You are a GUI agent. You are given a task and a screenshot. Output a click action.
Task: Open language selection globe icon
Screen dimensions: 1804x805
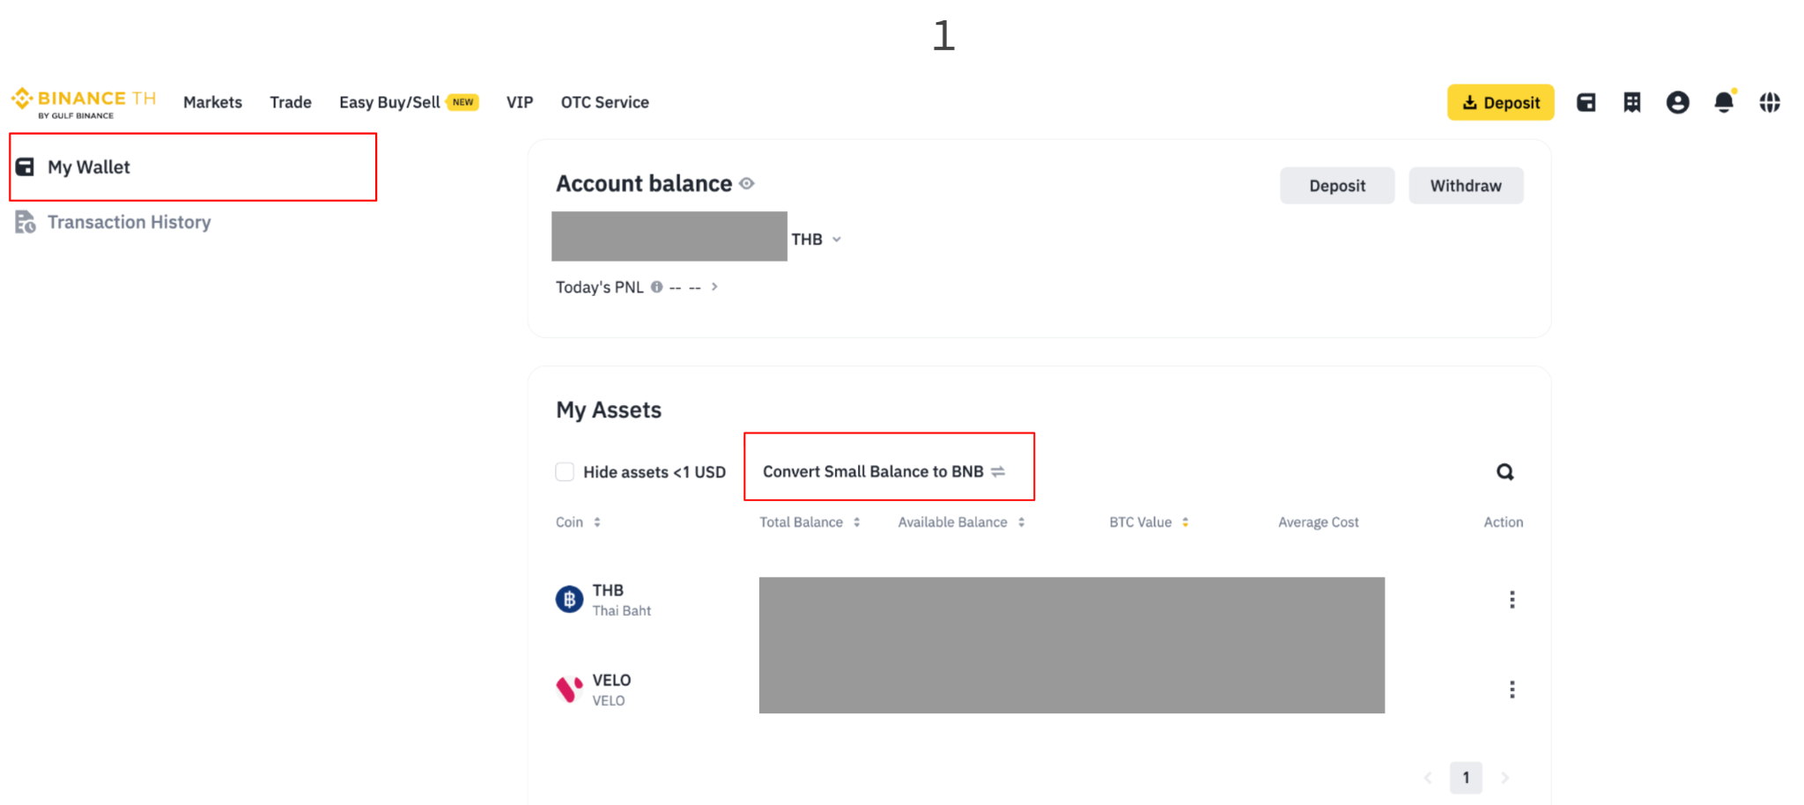click(1770, 103)
